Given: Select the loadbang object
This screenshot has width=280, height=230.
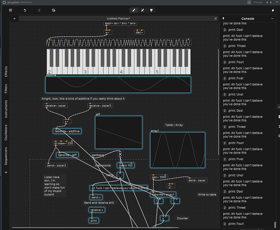Looking at the screenshot, I should click(x=98, y=155).
